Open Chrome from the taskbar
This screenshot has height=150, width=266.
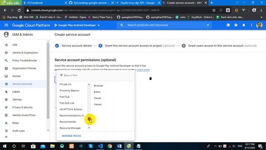[x=110, y=146]
